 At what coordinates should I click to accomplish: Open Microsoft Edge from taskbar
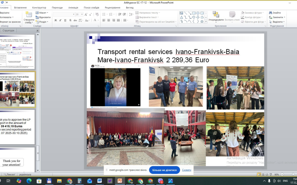29,181
